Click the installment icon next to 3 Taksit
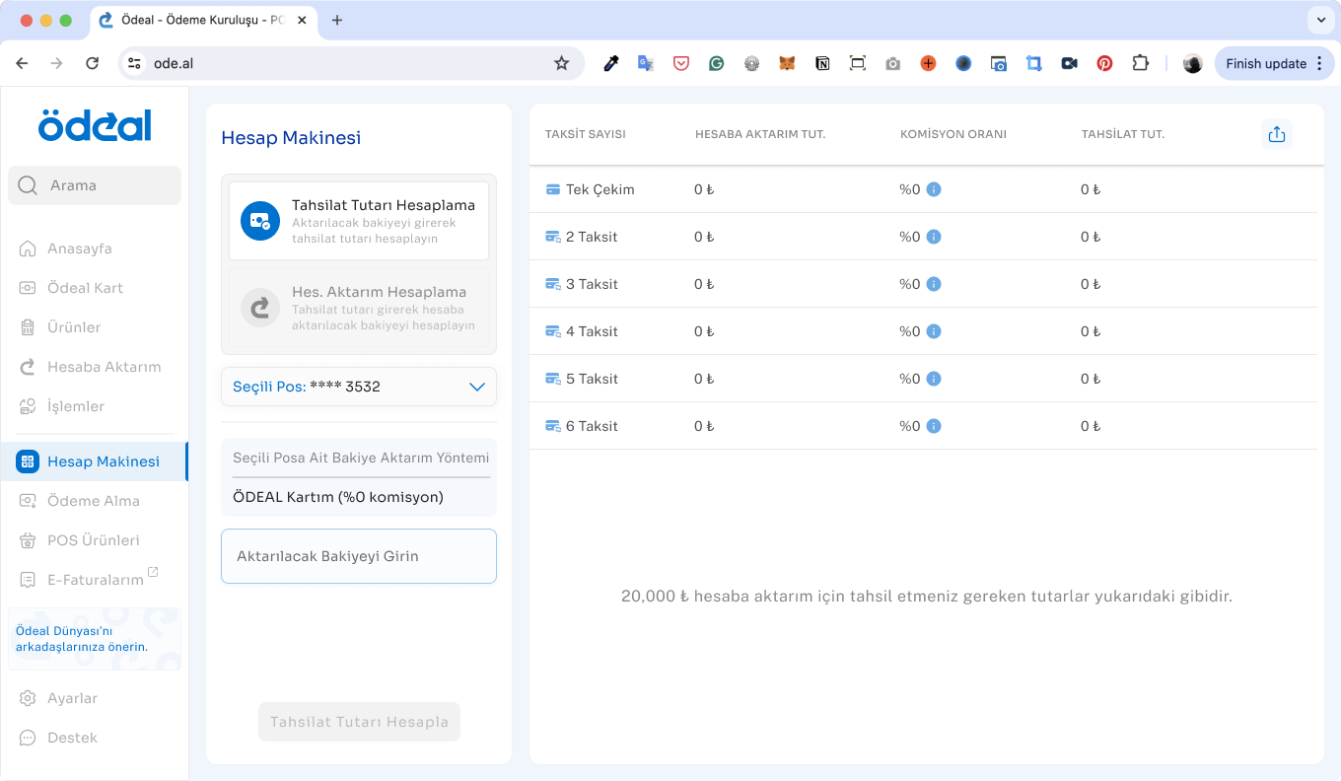The height and width of the screenshot is (781, 1341). coord(553,284)
